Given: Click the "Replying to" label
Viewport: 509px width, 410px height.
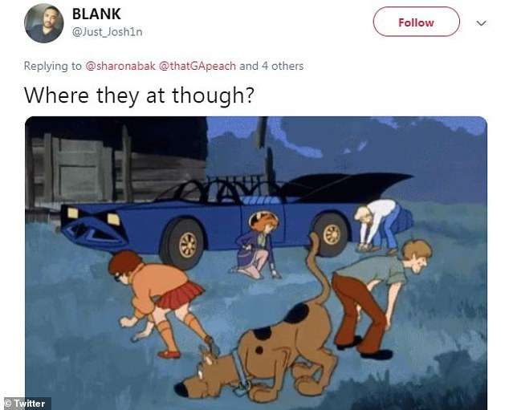Looking at the screenshot, I should (53, 66).
